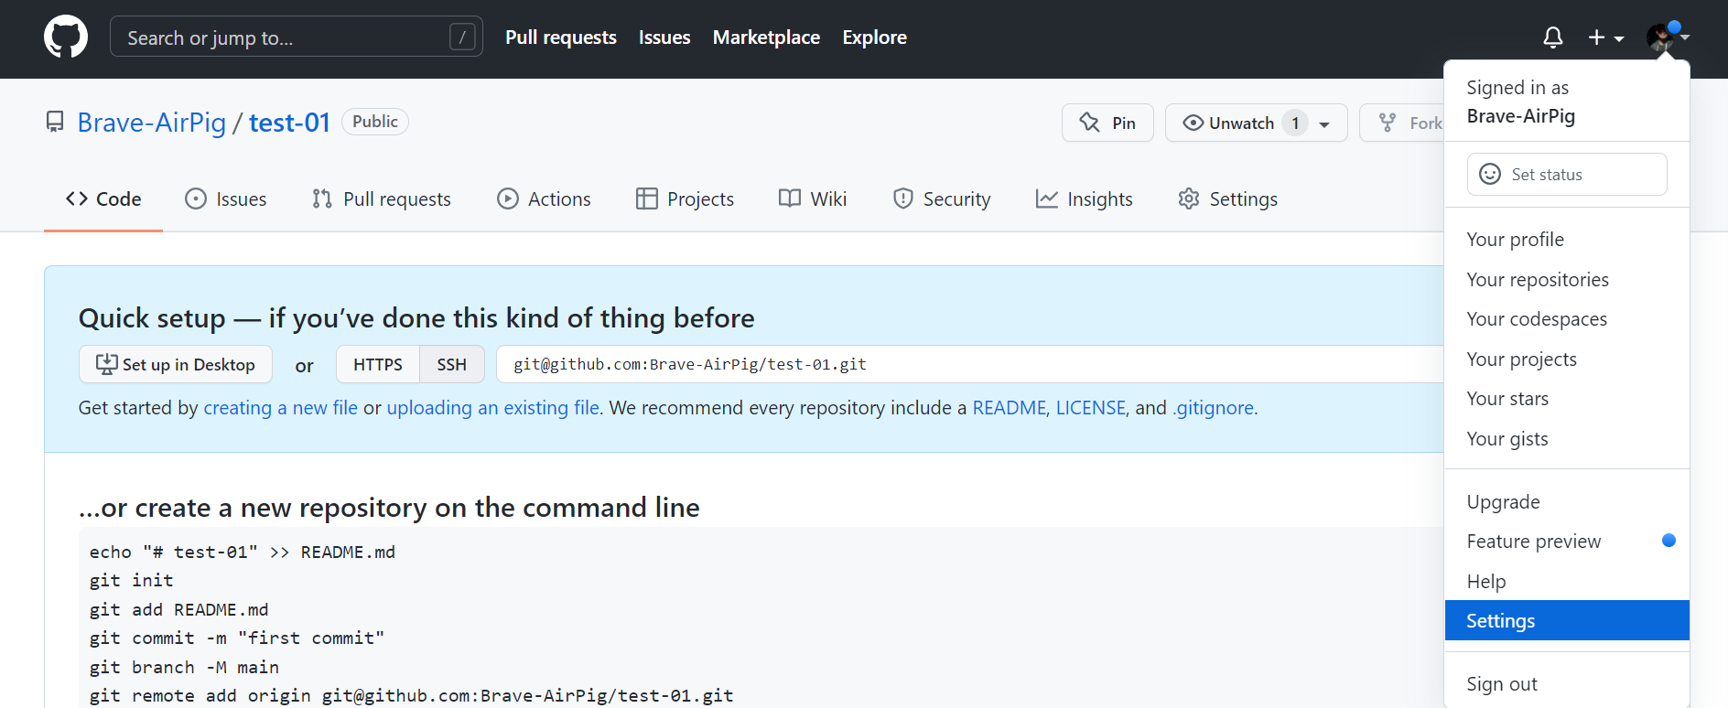Choose Your projects from user menu
This screenshot has height=708, width=1728.
1567,359
